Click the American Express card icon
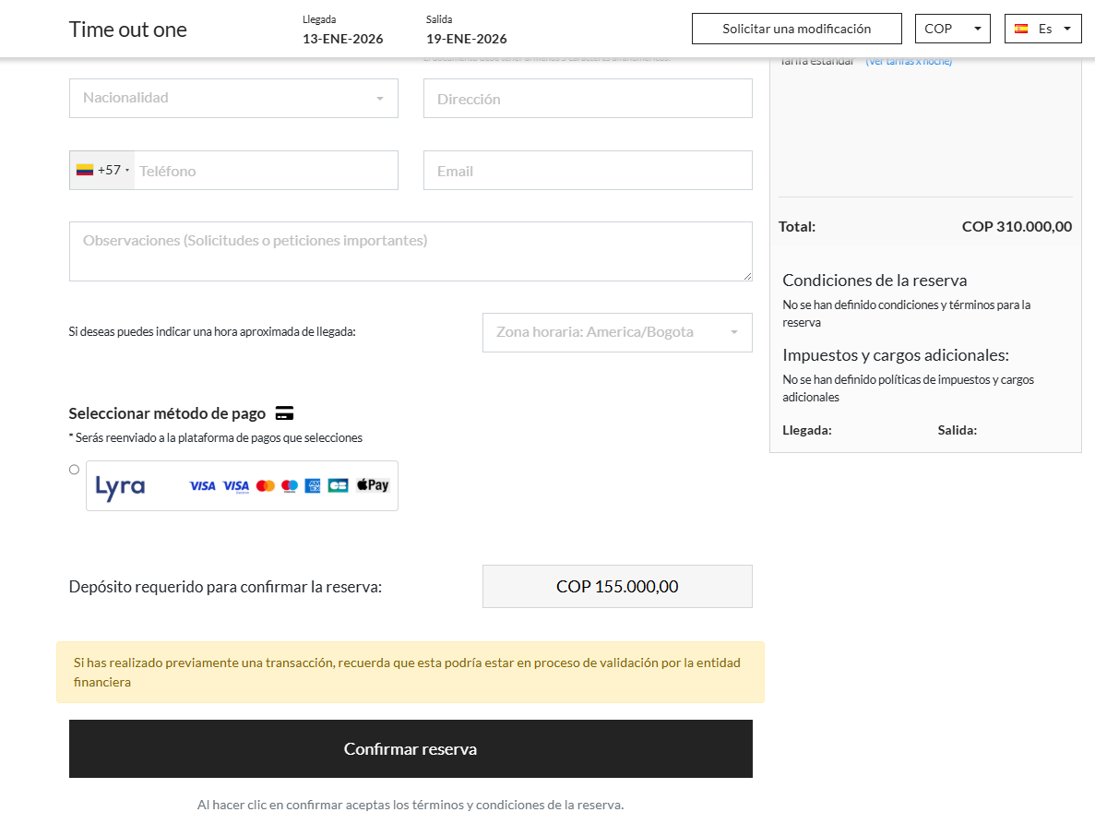This screenshot has height=824, width=1095. click(x=313, y=485)
